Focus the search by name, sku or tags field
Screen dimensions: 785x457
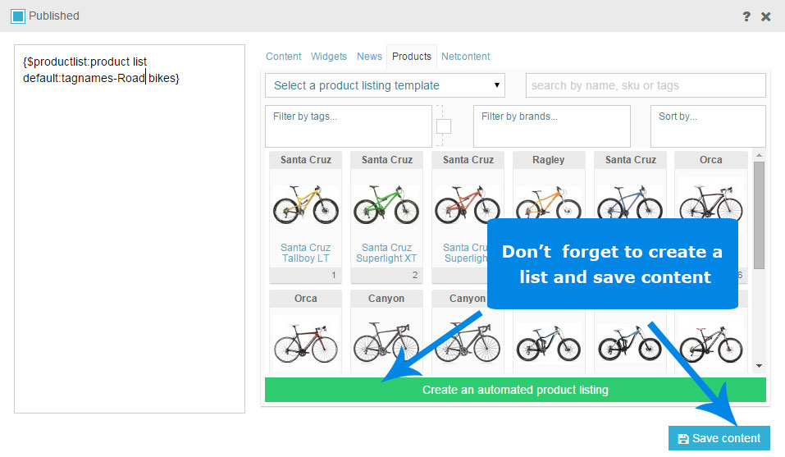tap(646, 85)
